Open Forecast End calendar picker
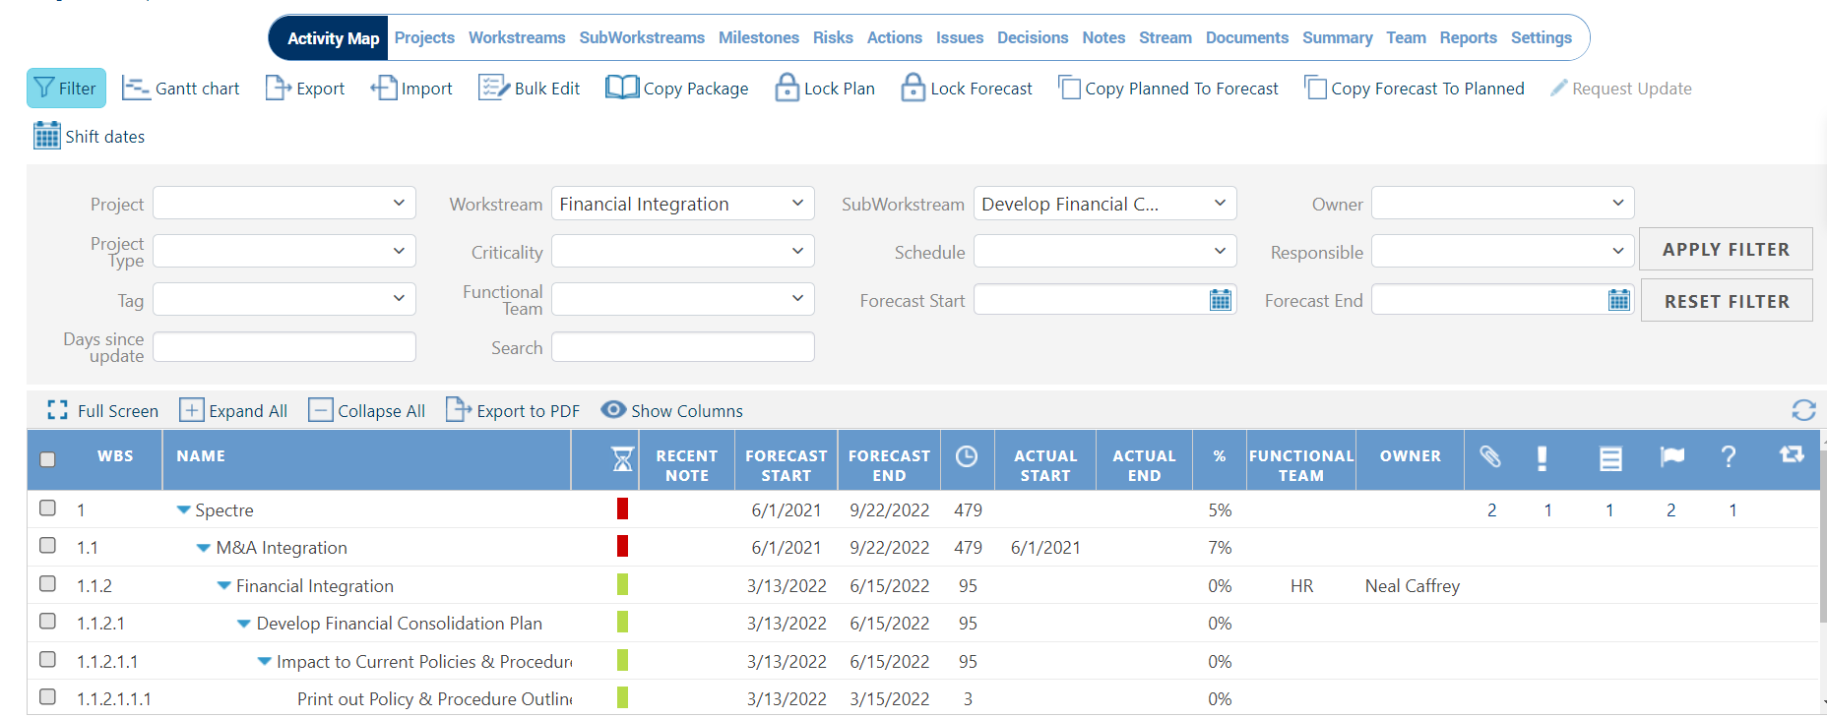Viewport: 1827px width, 718px height. [1619, 300]
